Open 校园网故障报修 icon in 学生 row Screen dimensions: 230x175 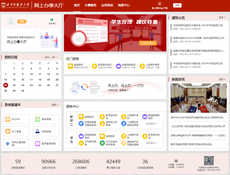point(81,136)
